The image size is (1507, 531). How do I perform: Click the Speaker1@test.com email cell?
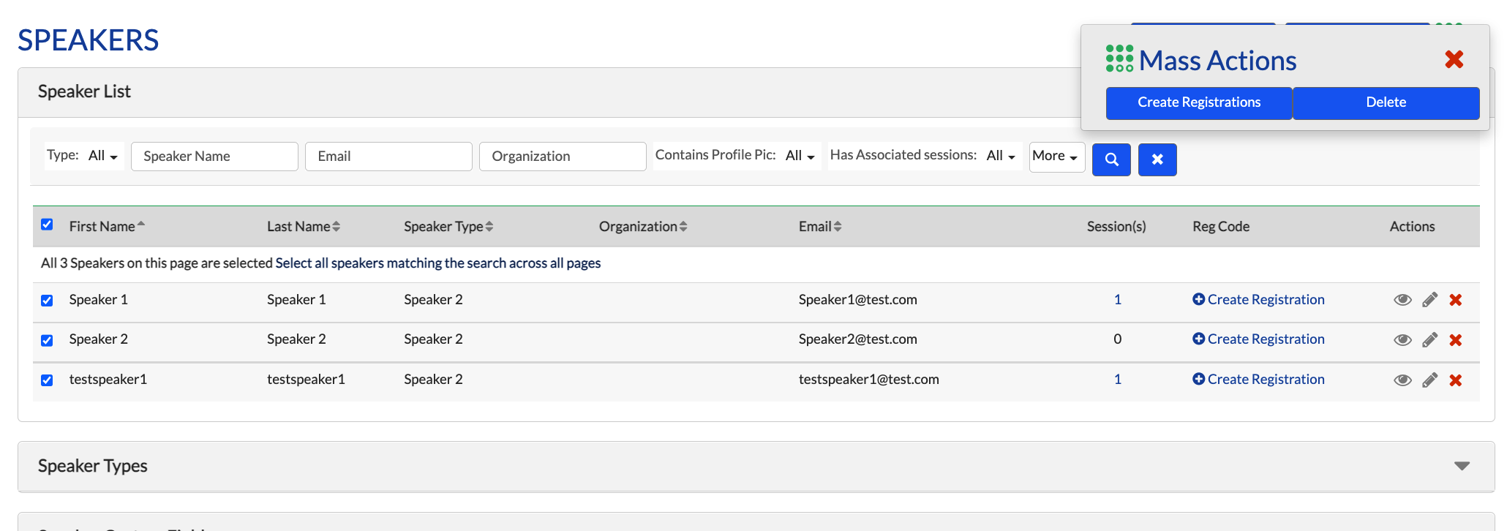click(x=857, y=300)
